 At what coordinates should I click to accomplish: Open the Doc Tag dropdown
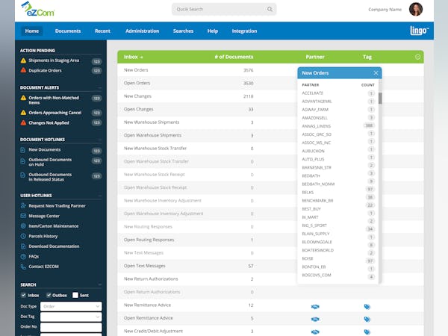(x=71, y=317)
